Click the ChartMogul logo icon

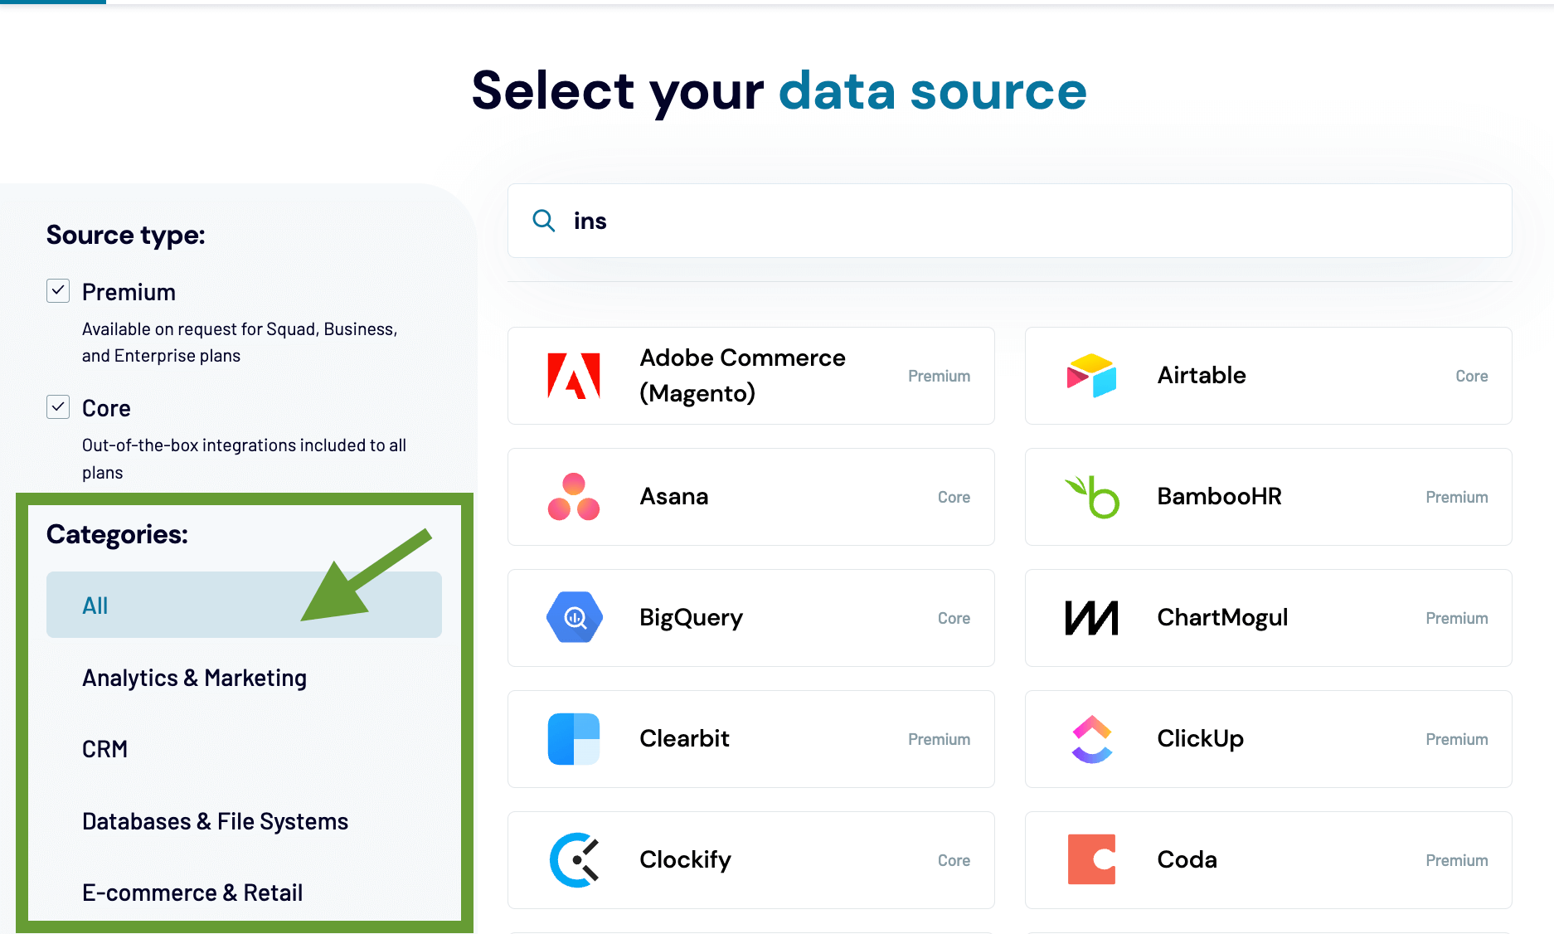click(x=1092, y=617)
